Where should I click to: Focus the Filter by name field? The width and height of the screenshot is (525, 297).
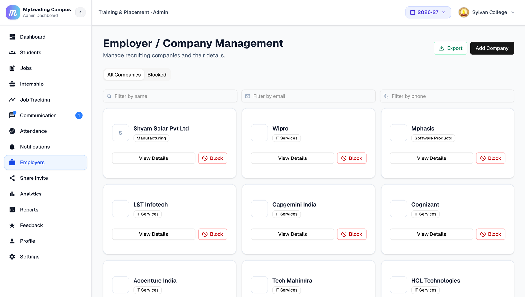170,96
